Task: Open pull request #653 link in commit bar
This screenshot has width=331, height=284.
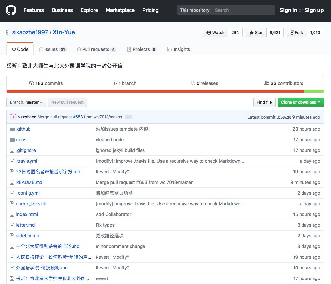Action: tap(78, 117)
